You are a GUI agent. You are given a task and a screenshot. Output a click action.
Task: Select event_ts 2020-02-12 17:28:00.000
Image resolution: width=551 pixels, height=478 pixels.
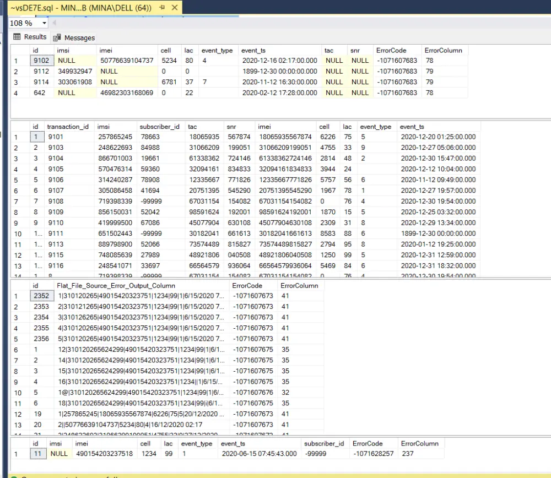point(280,93)
